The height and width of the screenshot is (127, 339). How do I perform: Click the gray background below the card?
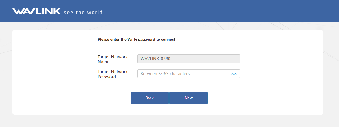coord(169,121)
